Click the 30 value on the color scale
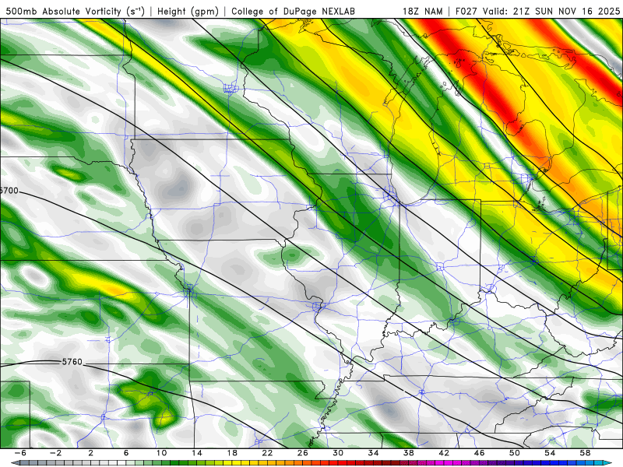 [338, 453]
